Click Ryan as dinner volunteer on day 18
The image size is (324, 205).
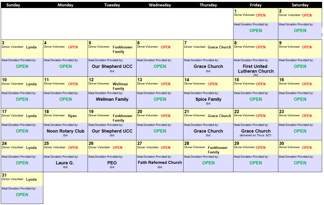[x=72, y=116]
